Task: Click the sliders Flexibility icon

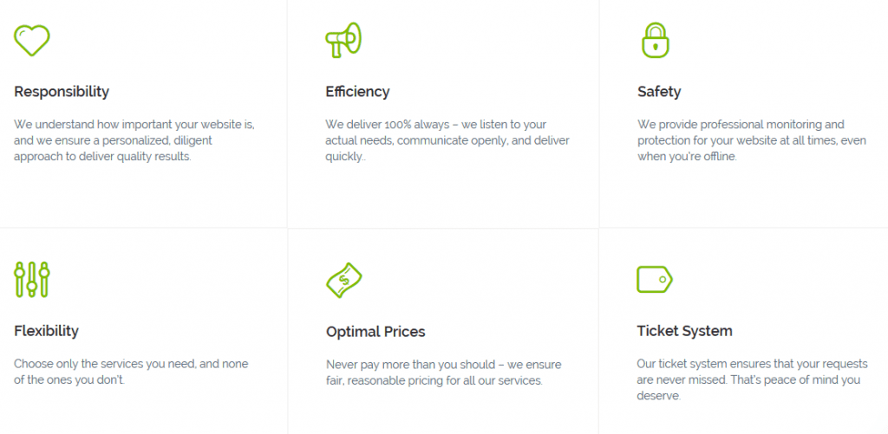Action: [32, 279]
